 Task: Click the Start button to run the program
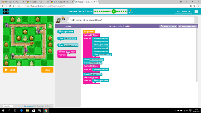[x=10, y=70]
